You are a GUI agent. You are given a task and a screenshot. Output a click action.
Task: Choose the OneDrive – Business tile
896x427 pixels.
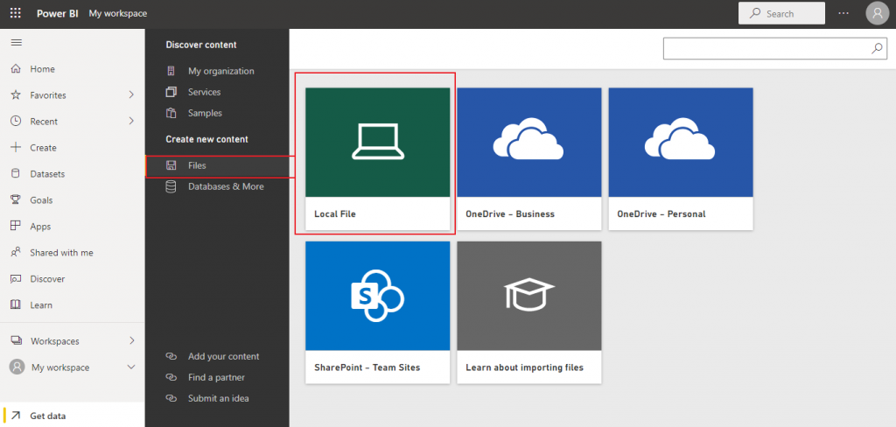click(529, 159)
